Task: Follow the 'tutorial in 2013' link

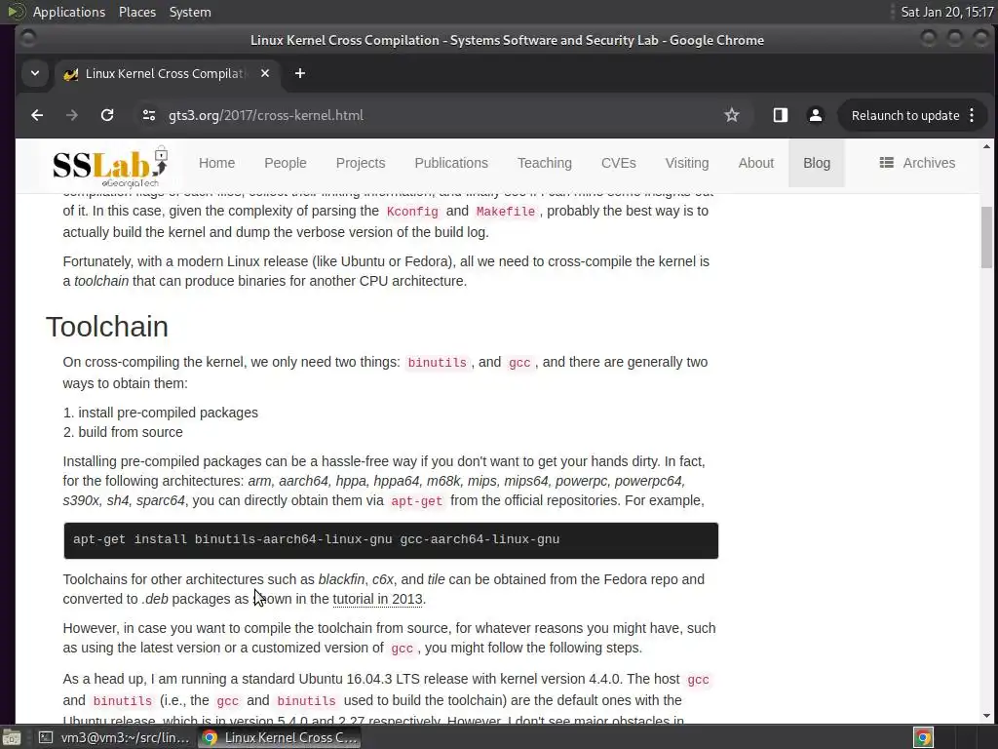Action: [x=377, y=600]
